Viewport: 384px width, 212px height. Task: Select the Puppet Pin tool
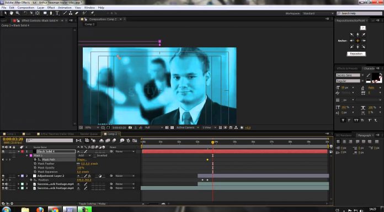pyautogui.click(x=92, y=13)
